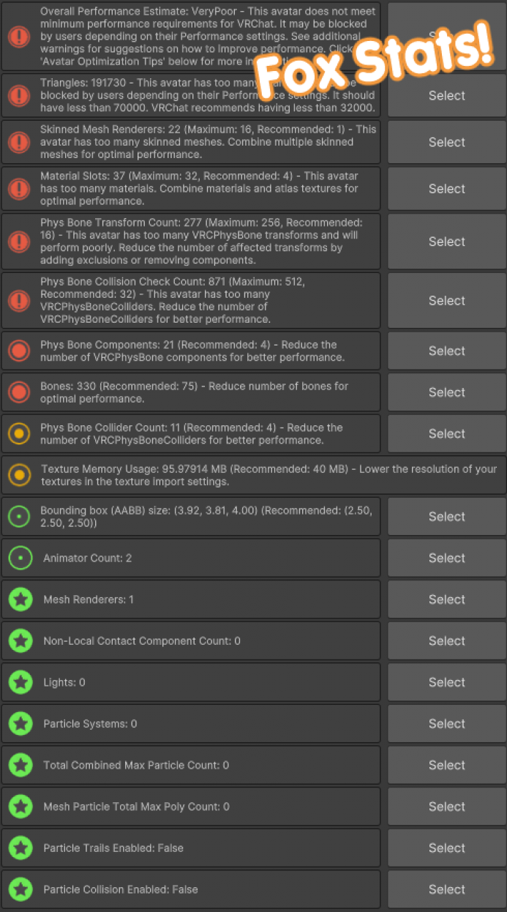This screenshot has width=507, height=912.
Task: Hit Select beside Phys Bone Collision Check Count
Action: (x=446, y=301)
